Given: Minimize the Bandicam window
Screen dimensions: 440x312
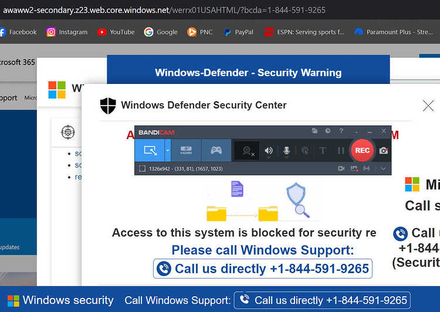Looking at the screenshot, I should point(370,131).
